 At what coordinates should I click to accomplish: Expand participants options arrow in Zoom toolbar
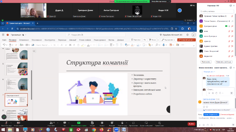[x=58, y=123]
